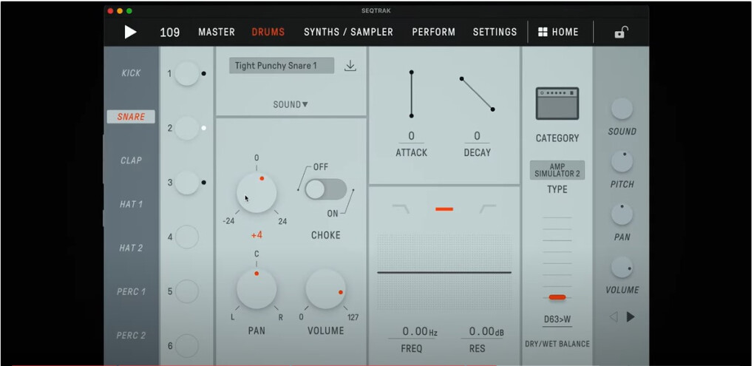Tap round pad number 3
This screenshot has height=366, width=754.
click(186, 183)
